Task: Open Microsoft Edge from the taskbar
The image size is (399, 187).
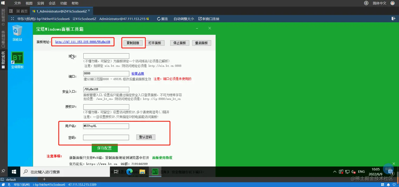Action: 129,172
